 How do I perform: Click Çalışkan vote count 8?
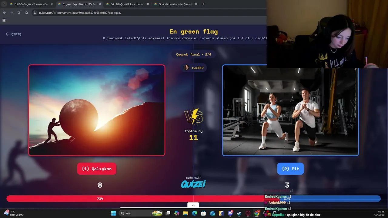tap(100, 185)
